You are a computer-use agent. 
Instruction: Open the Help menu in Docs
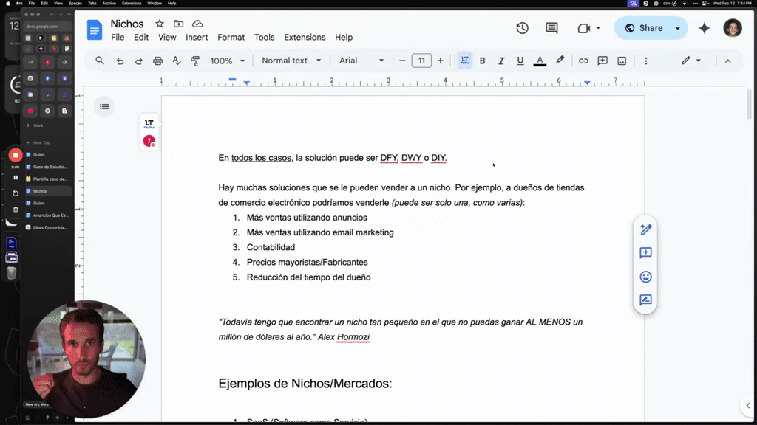(x=344, y=37)
